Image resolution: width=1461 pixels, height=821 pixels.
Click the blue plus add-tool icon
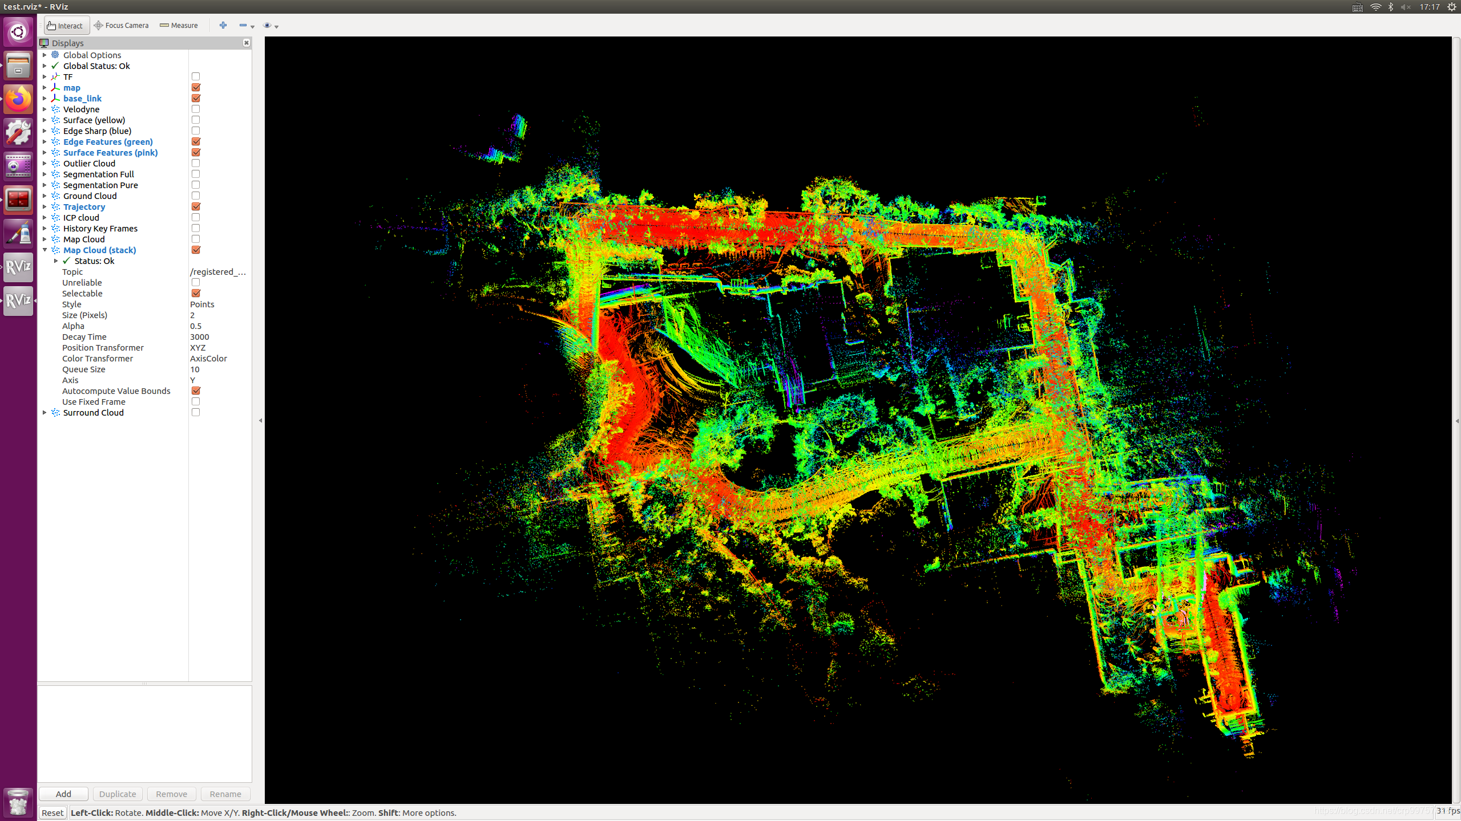pyautogui.click(x=223, y=25)
